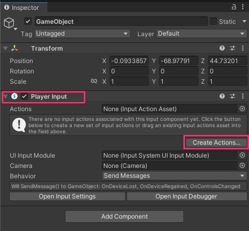
Task: Click the GameObject cube icon picker
Action: (9, 23)
